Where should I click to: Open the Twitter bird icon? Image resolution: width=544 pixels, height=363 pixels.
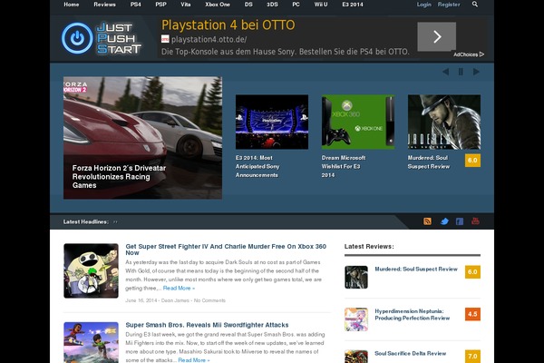[x=444, y=221]
